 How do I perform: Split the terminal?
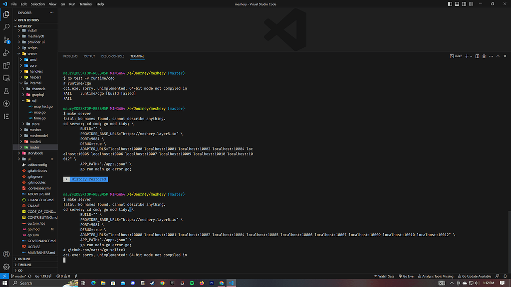477,56
